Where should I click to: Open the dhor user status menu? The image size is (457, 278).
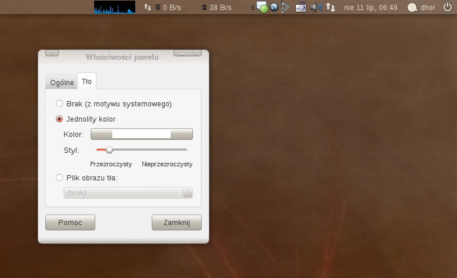click(x=421, y=7)
